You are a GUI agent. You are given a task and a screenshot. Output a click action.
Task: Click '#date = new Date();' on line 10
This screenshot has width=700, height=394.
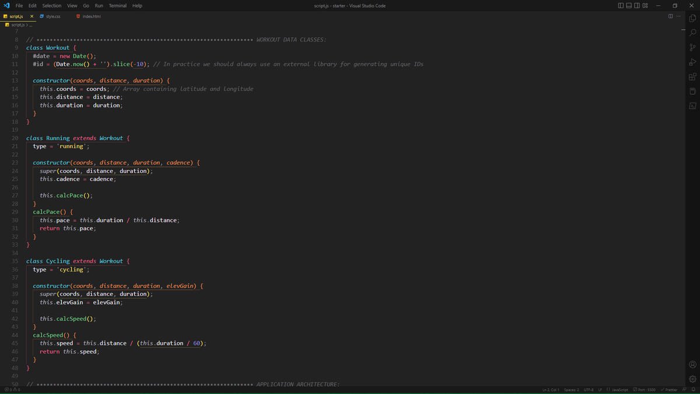click(x=65, y=56)
